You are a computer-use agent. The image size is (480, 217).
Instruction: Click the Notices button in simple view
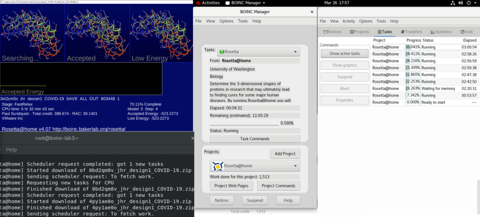coord(222,200)
